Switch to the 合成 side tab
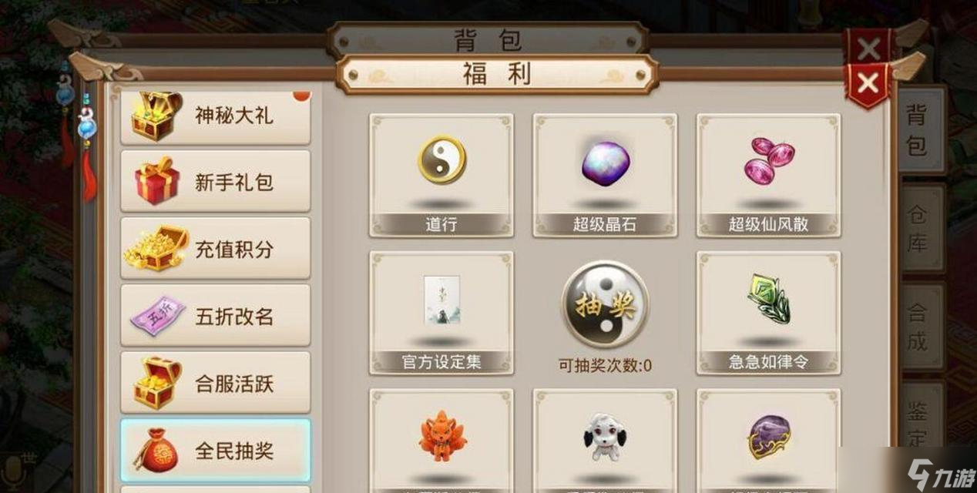The height and width of the screenshot is (493, 977). pyautogui.click(x=922, y=327)
